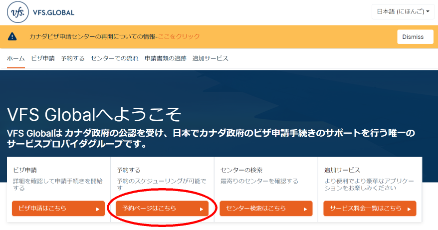Image resolution: width=438 pixels, height=230 pixels.
Task: Click text 最寄りのセンターを確認する
Action: tap(259, 181)
